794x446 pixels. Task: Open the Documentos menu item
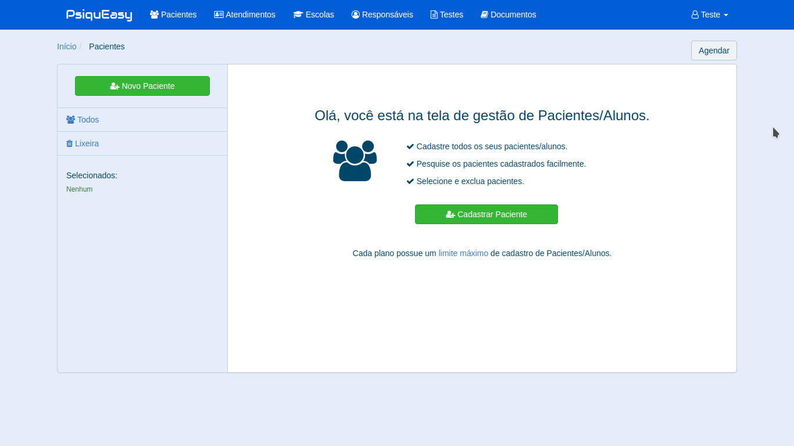[509, 15]
